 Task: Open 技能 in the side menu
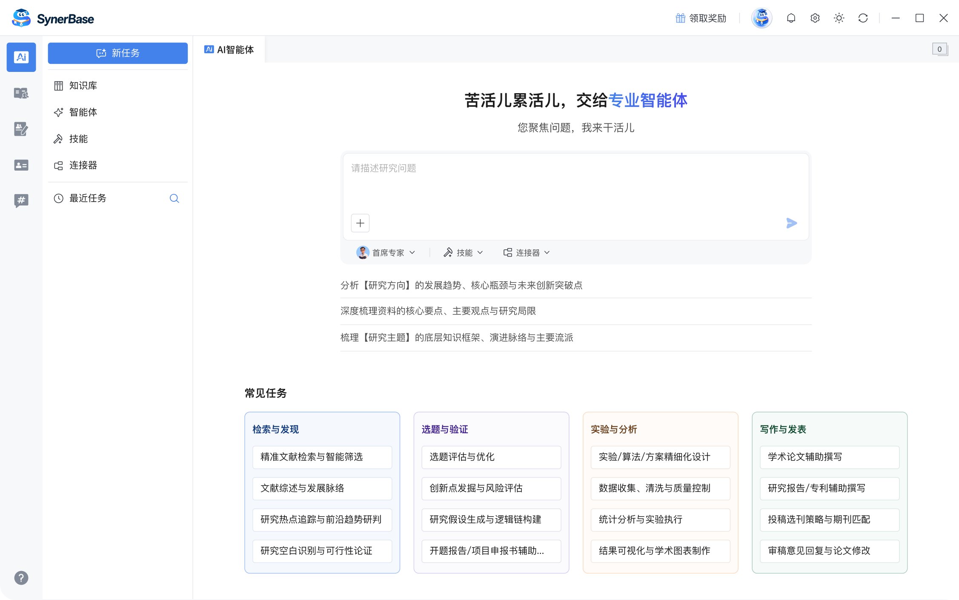(x=117, y=139)
